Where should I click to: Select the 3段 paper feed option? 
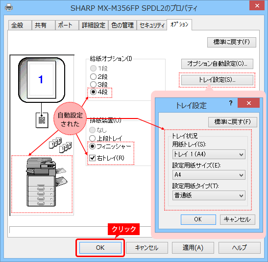click(x=99, y=84)
